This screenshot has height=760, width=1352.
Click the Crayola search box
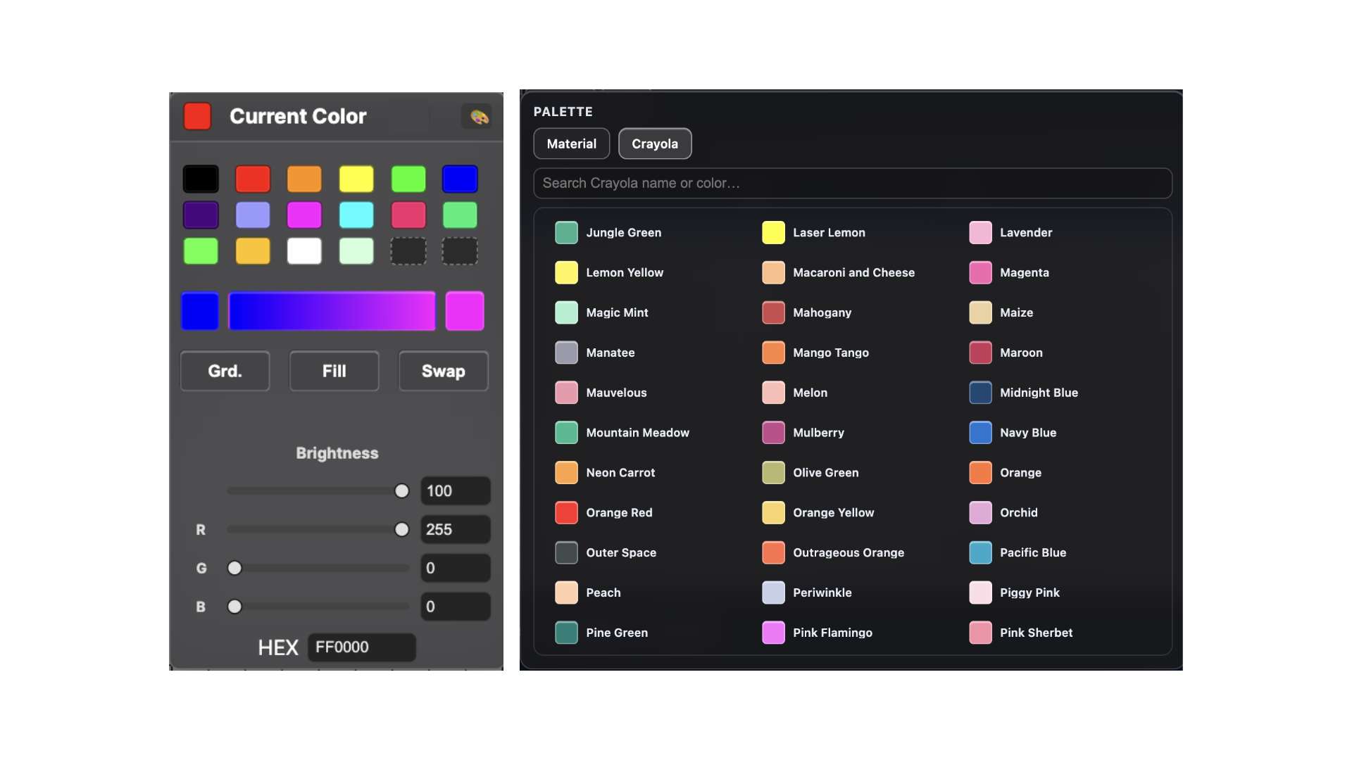point(851,183)
